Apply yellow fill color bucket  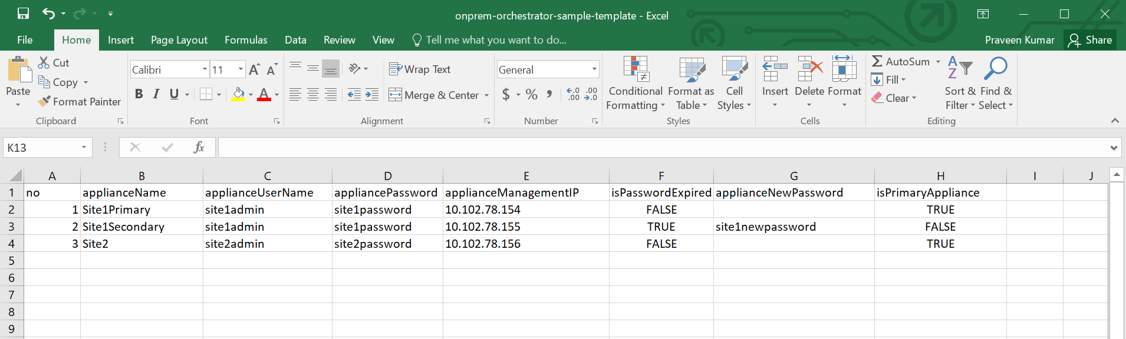click(x=238, y=94)
